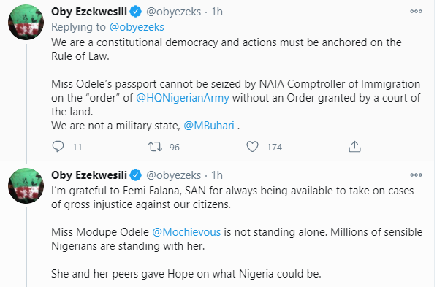Like the first tweet with heart icon

click(x=253, y=147)
